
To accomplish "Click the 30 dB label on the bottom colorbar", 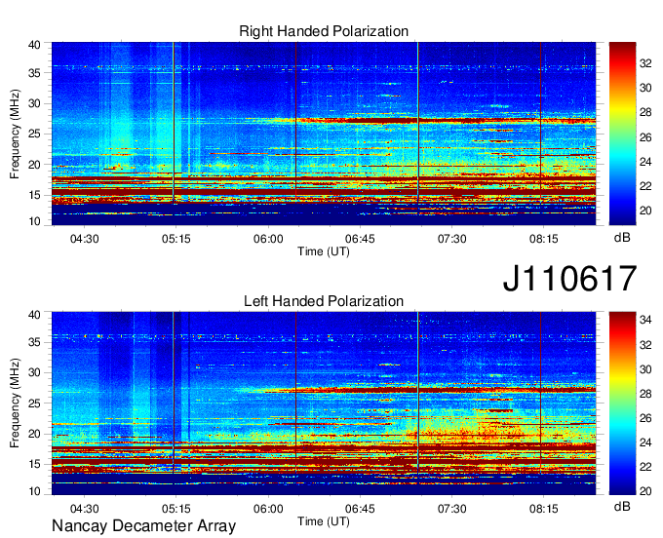I will (645, 369).
